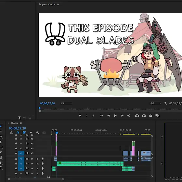Click the Program monitor playhead marker

(x=40, y=108)
